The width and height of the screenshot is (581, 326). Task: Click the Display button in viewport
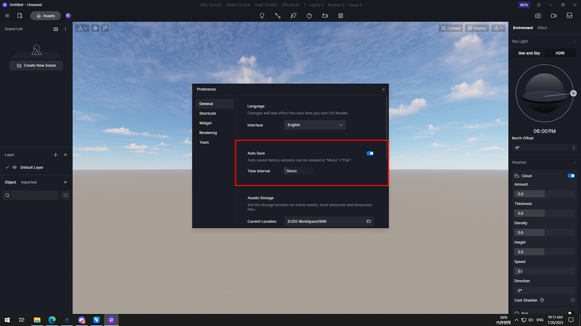(x=477, y=28)
